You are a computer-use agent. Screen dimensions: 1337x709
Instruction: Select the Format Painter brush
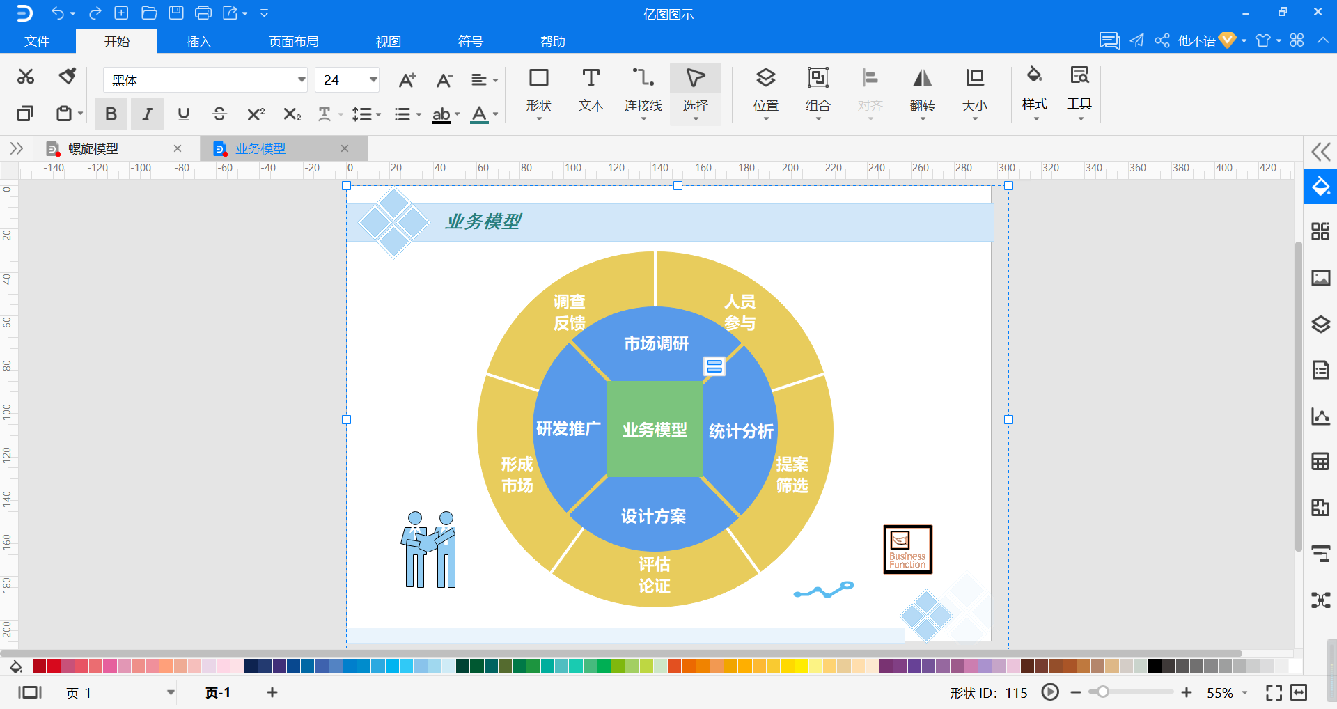point(68,76)
